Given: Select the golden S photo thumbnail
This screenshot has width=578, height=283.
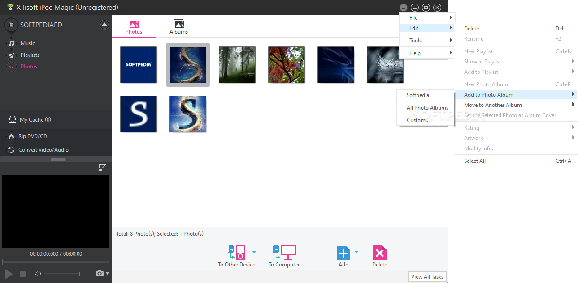Looking at the screenshot, I should click(x=188, y=114).
